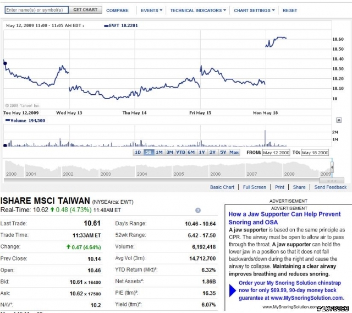Click the Yield value 6.07%
The width and height of the screenshot is (352, 313).
click(208, 305)
